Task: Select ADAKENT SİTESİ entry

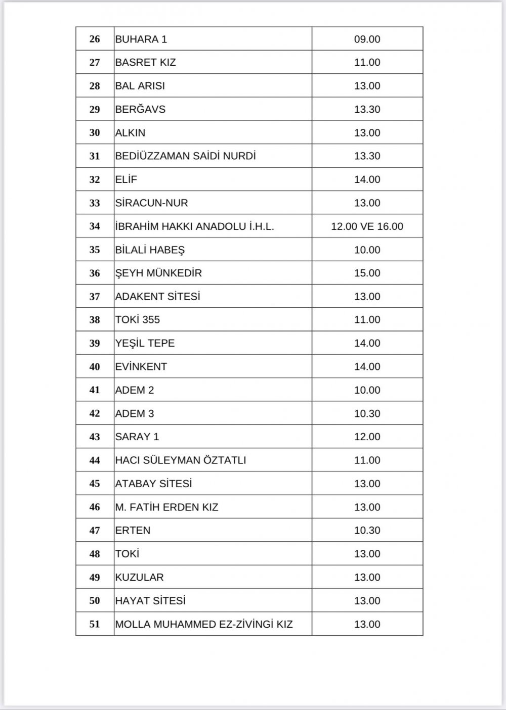Action: (158, 297)
